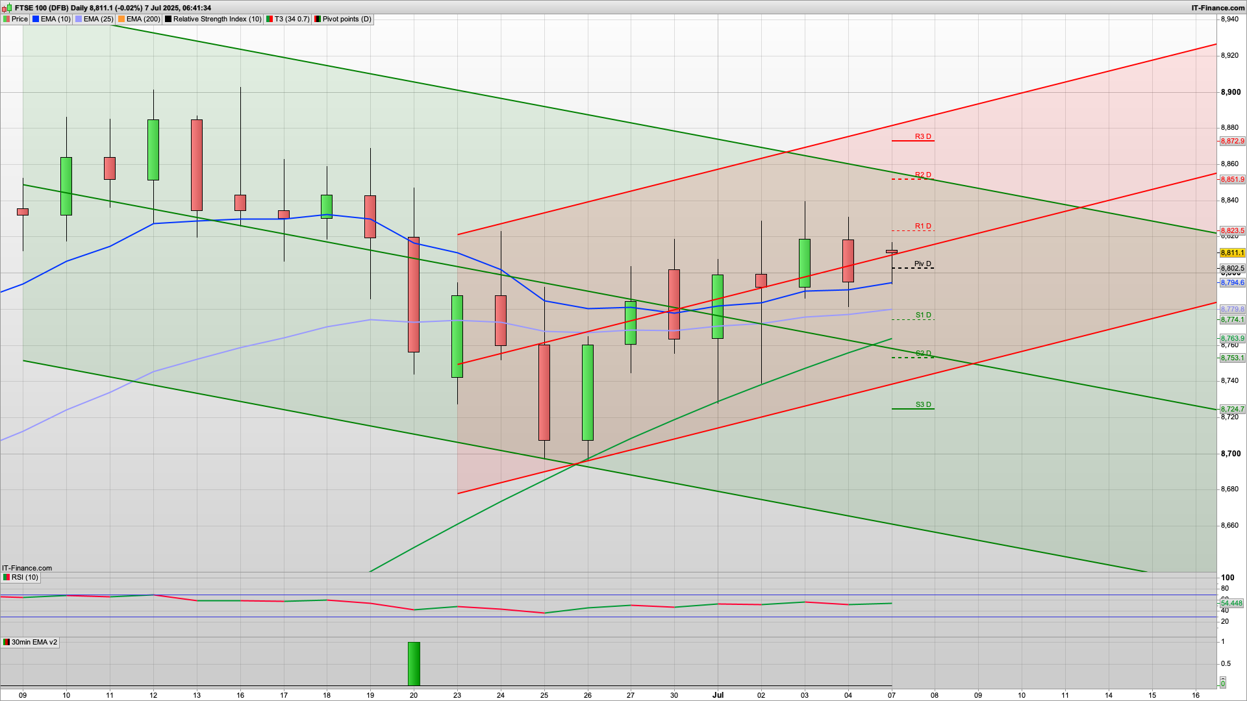
Task: Click date 14 on the time axis
Action: pos(1109,695)
